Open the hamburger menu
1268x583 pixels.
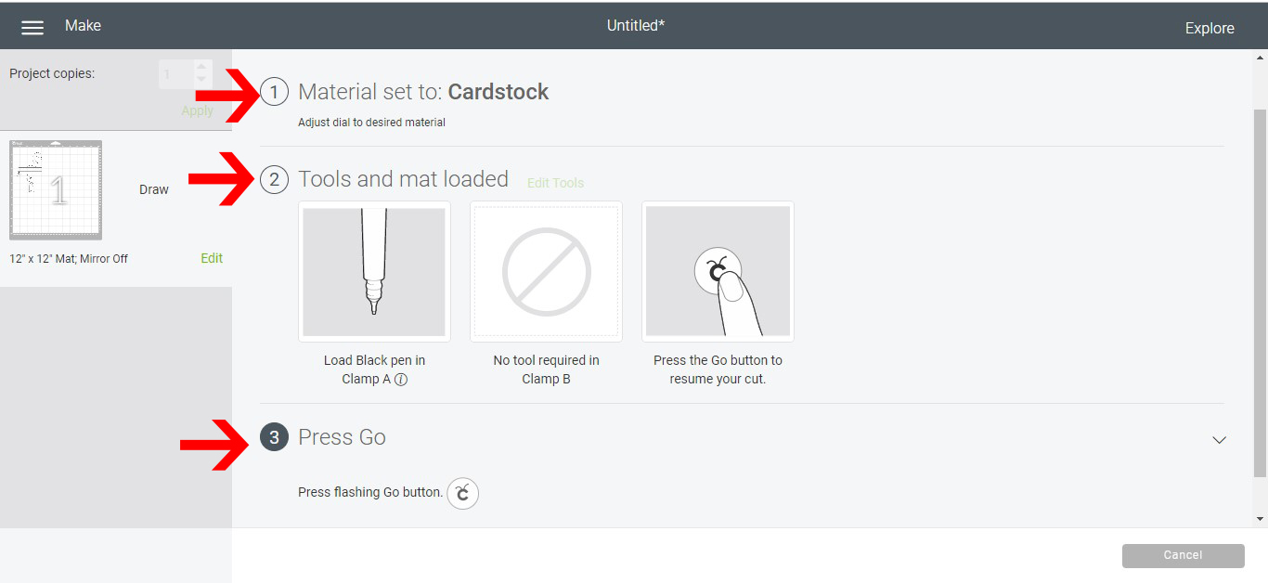(x=32, y=27)
